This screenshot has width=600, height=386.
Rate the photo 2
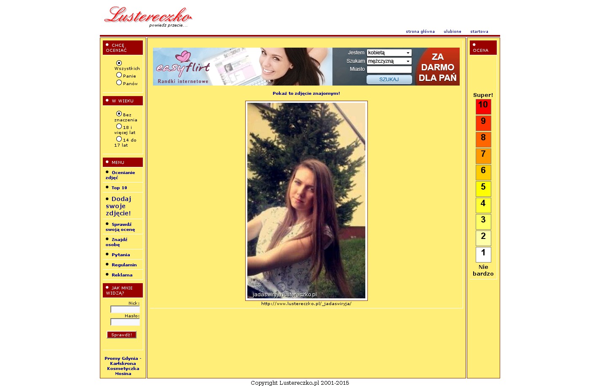[x=483, y=238]
